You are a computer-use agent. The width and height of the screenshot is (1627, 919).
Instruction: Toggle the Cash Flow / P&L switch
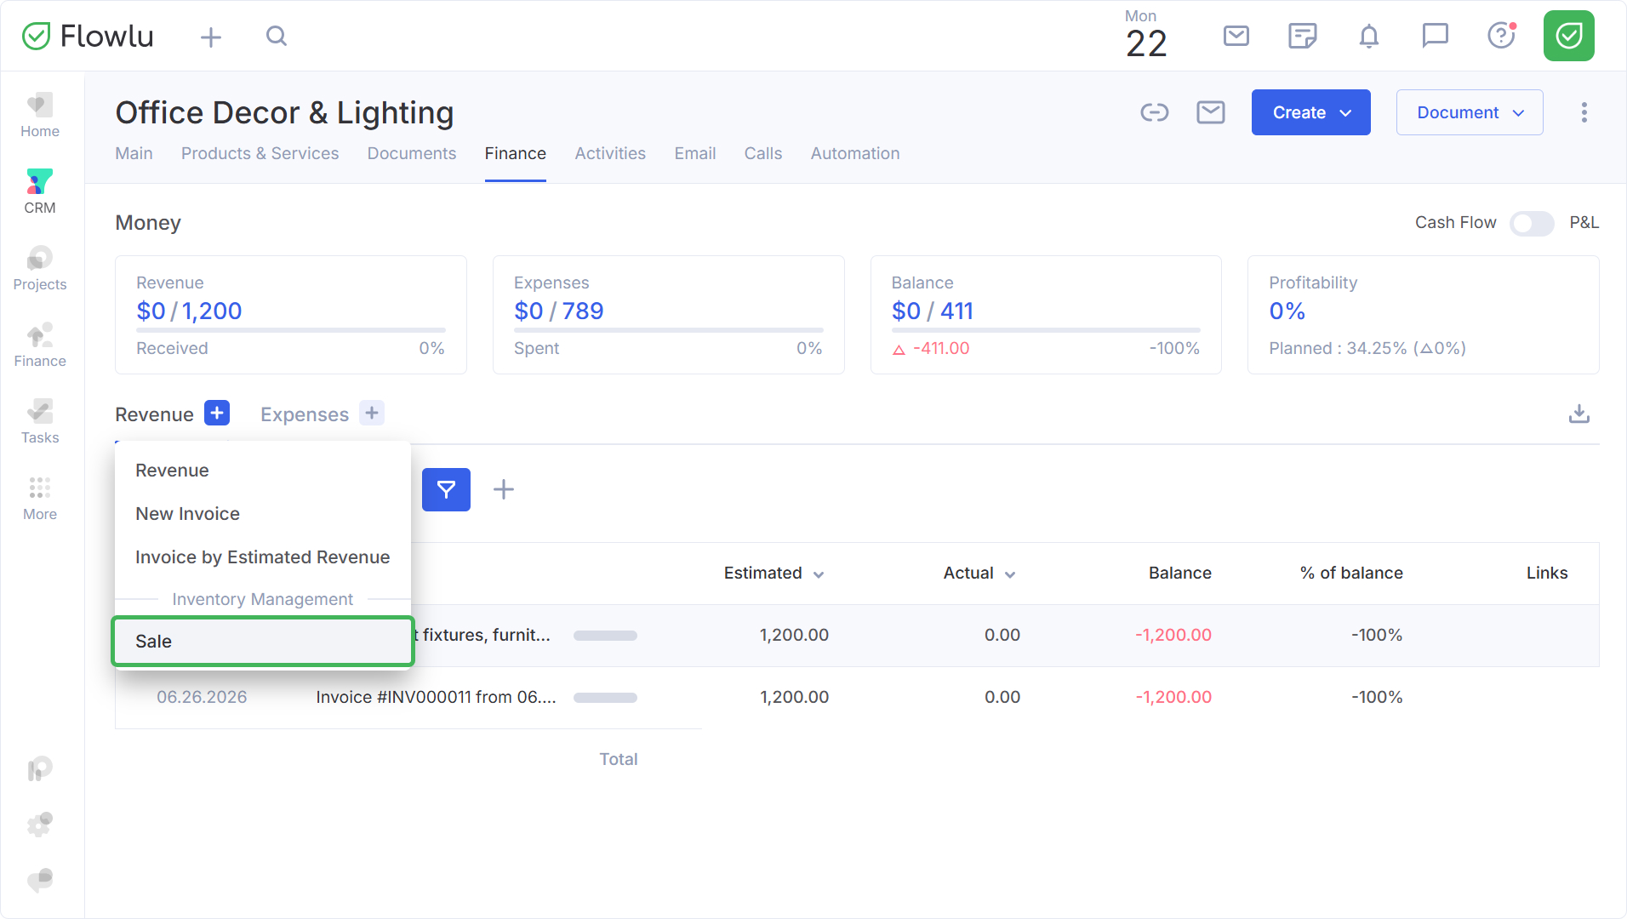[x=1532, y=223]
